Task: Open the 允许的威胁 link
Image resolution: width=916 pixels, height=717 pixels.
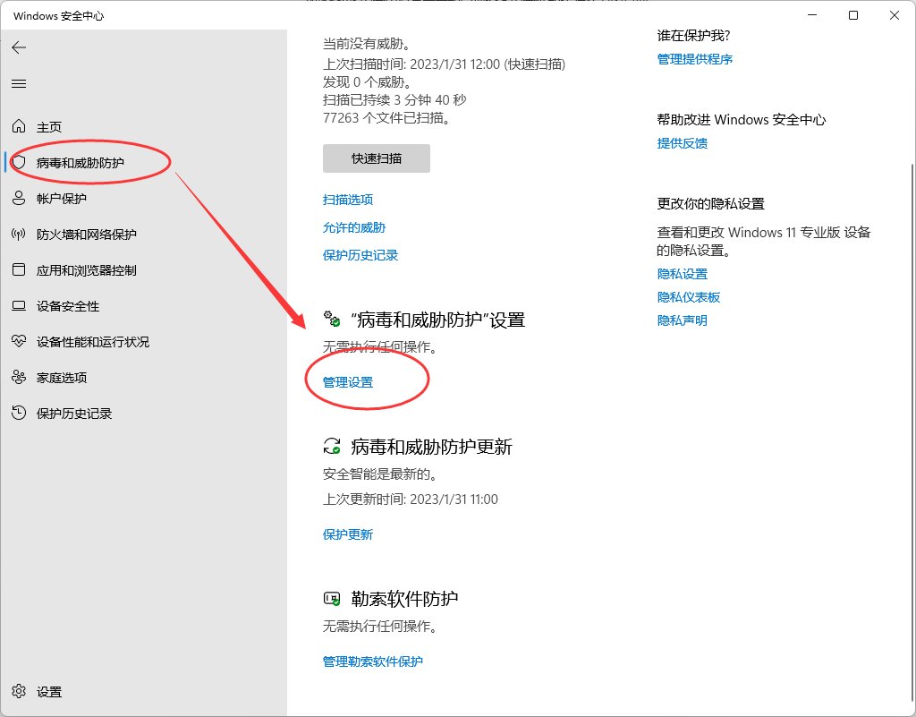Action: coord(354,228)
